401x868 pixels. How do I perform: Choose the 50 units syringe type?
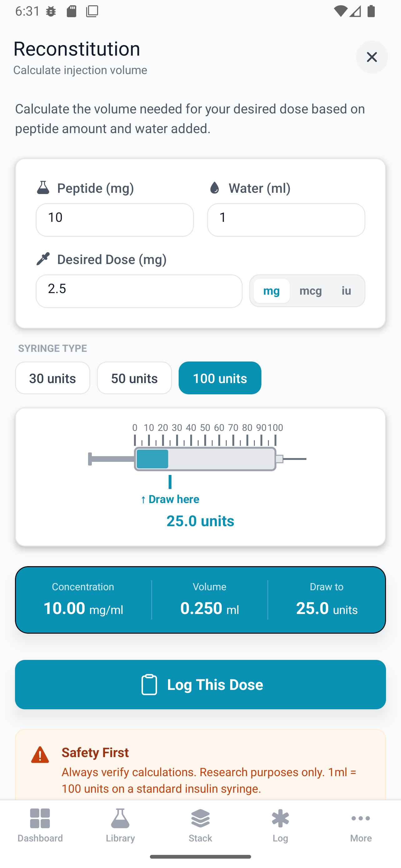pos(134,378)
